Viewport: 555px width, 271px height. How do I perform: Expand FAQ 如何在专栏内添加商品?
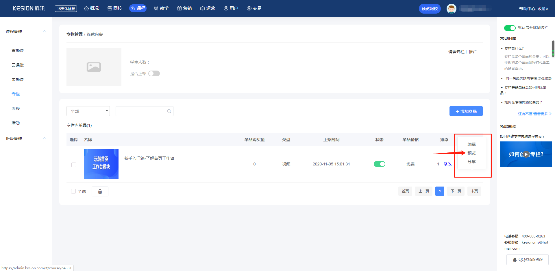coord(521,102)
